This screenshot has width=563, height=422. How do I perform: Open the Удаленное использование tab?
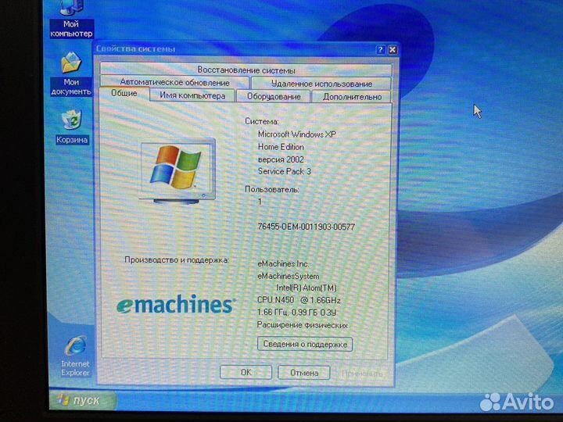tap(321, 84)
